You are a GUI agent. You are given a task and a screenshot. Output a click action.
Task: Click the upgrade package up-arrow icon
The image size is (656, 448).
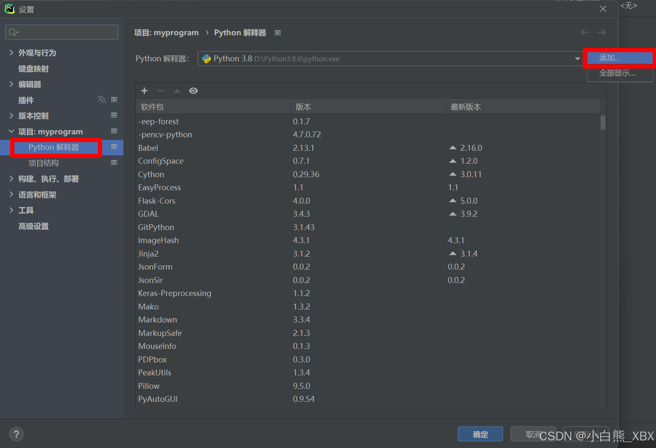[177, 91]
